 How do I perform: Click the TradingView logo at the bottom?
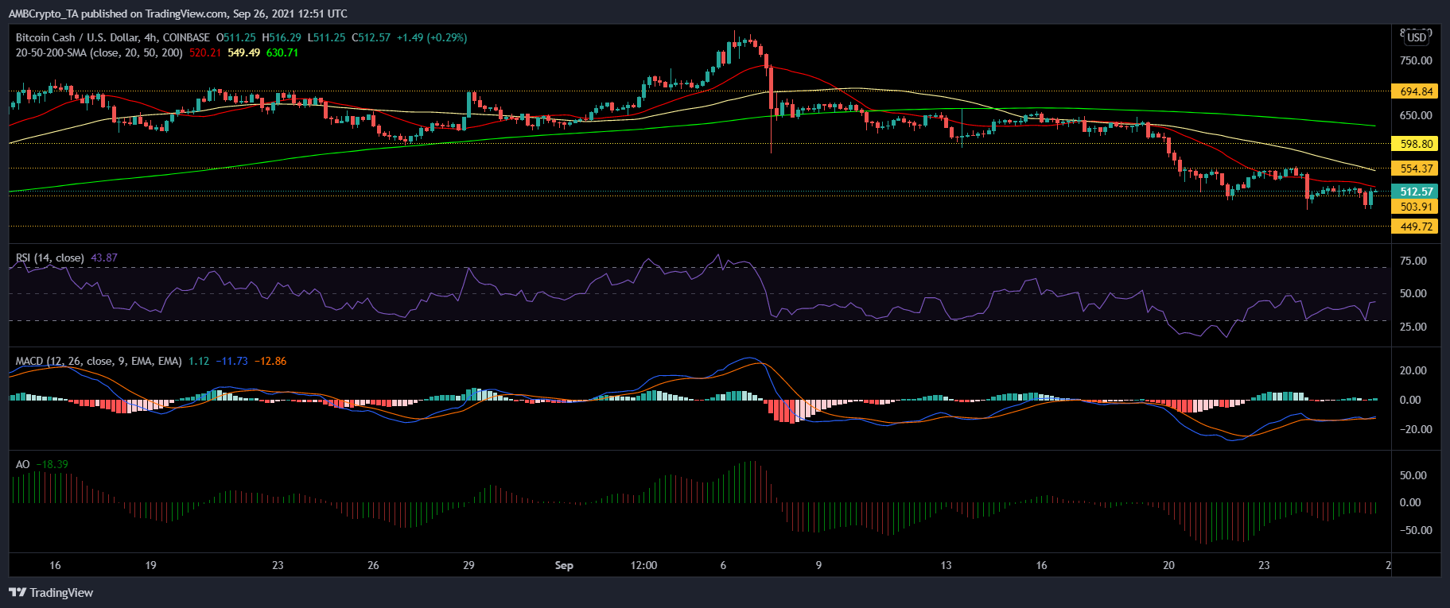click(x=51, y=593)
